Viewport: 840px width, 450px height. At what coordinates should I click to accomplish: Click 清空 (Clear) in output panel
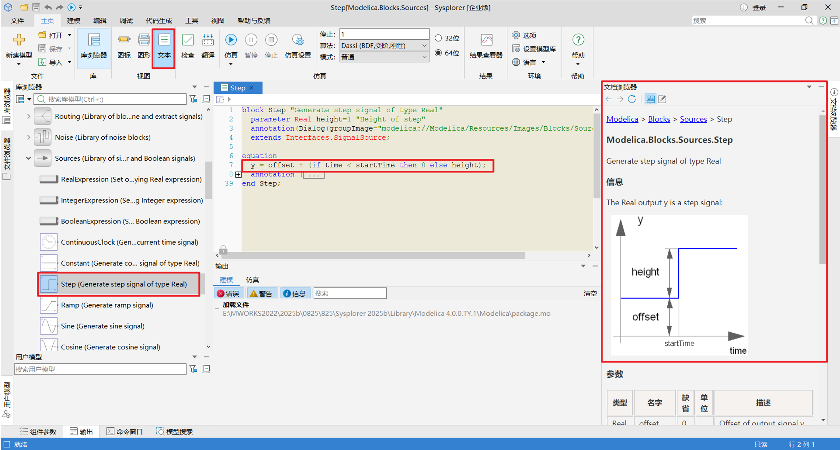tap(590, 293)
